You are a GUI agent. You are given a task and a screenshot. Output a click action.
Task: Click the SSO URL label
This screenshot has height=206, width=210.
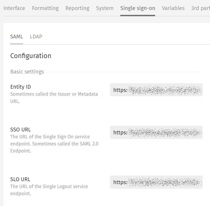(x=21, y=129)
